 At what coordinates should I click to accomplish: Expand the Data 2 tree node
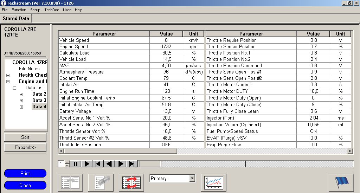21,94
